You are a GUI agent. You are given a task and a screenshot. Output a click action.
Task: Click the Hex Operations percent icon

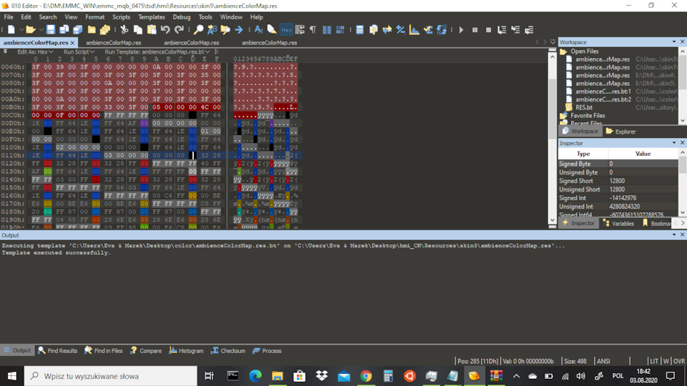401,30
